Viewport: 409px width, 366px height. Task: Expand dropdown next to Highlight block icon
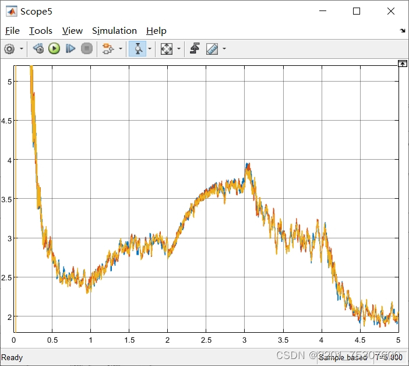[x=120, y=48]
